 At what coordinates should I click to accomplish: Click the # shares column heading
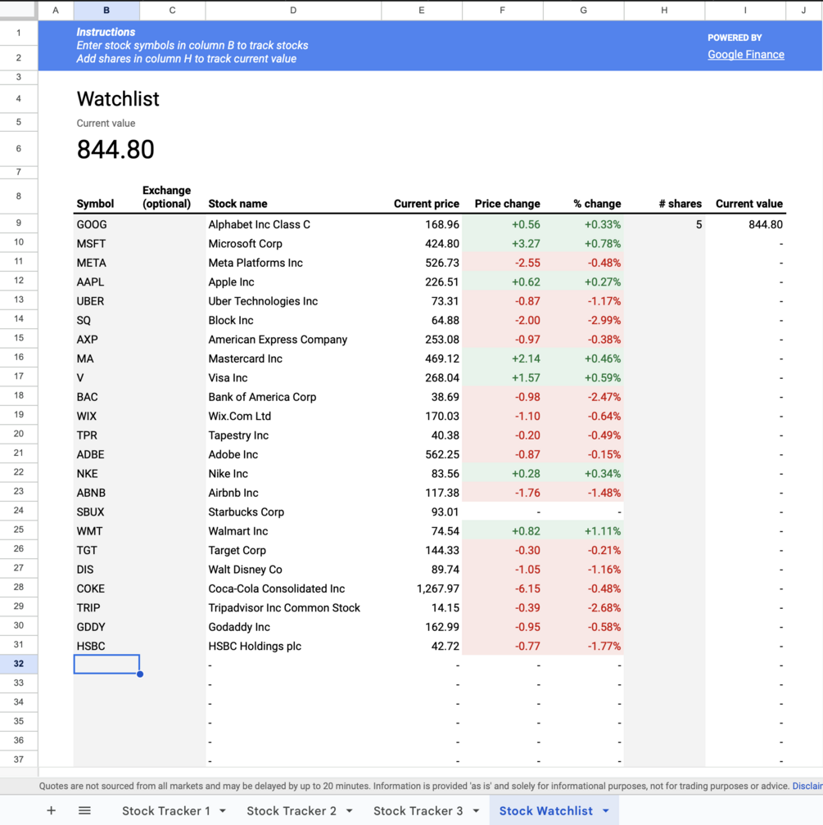tap(680, 204)
